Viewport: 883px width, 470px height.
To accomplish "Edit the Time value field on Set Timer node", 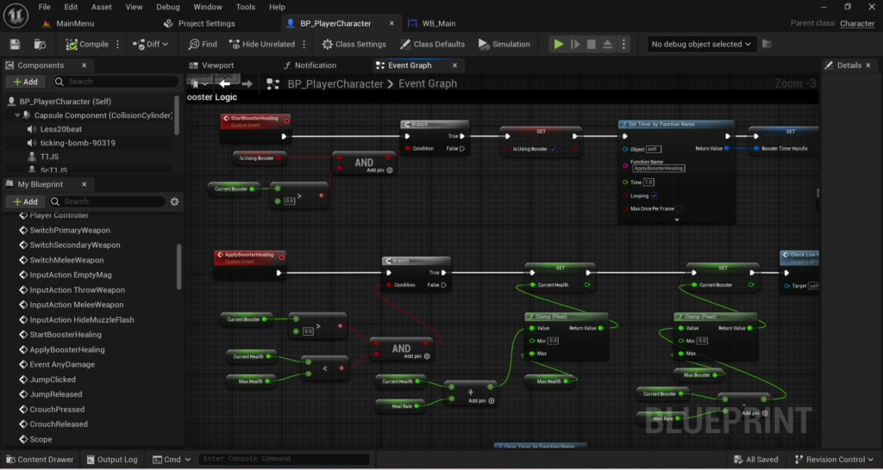I will pos(648,182).
